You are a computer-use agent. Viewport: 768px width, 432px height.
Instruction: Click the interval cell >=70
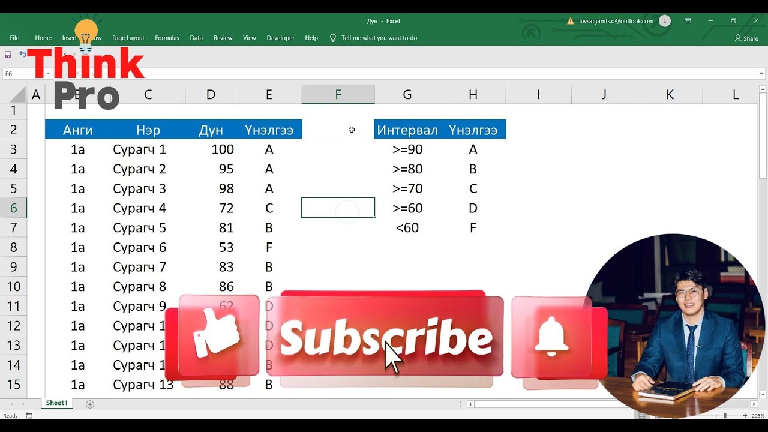coord(407,188)
